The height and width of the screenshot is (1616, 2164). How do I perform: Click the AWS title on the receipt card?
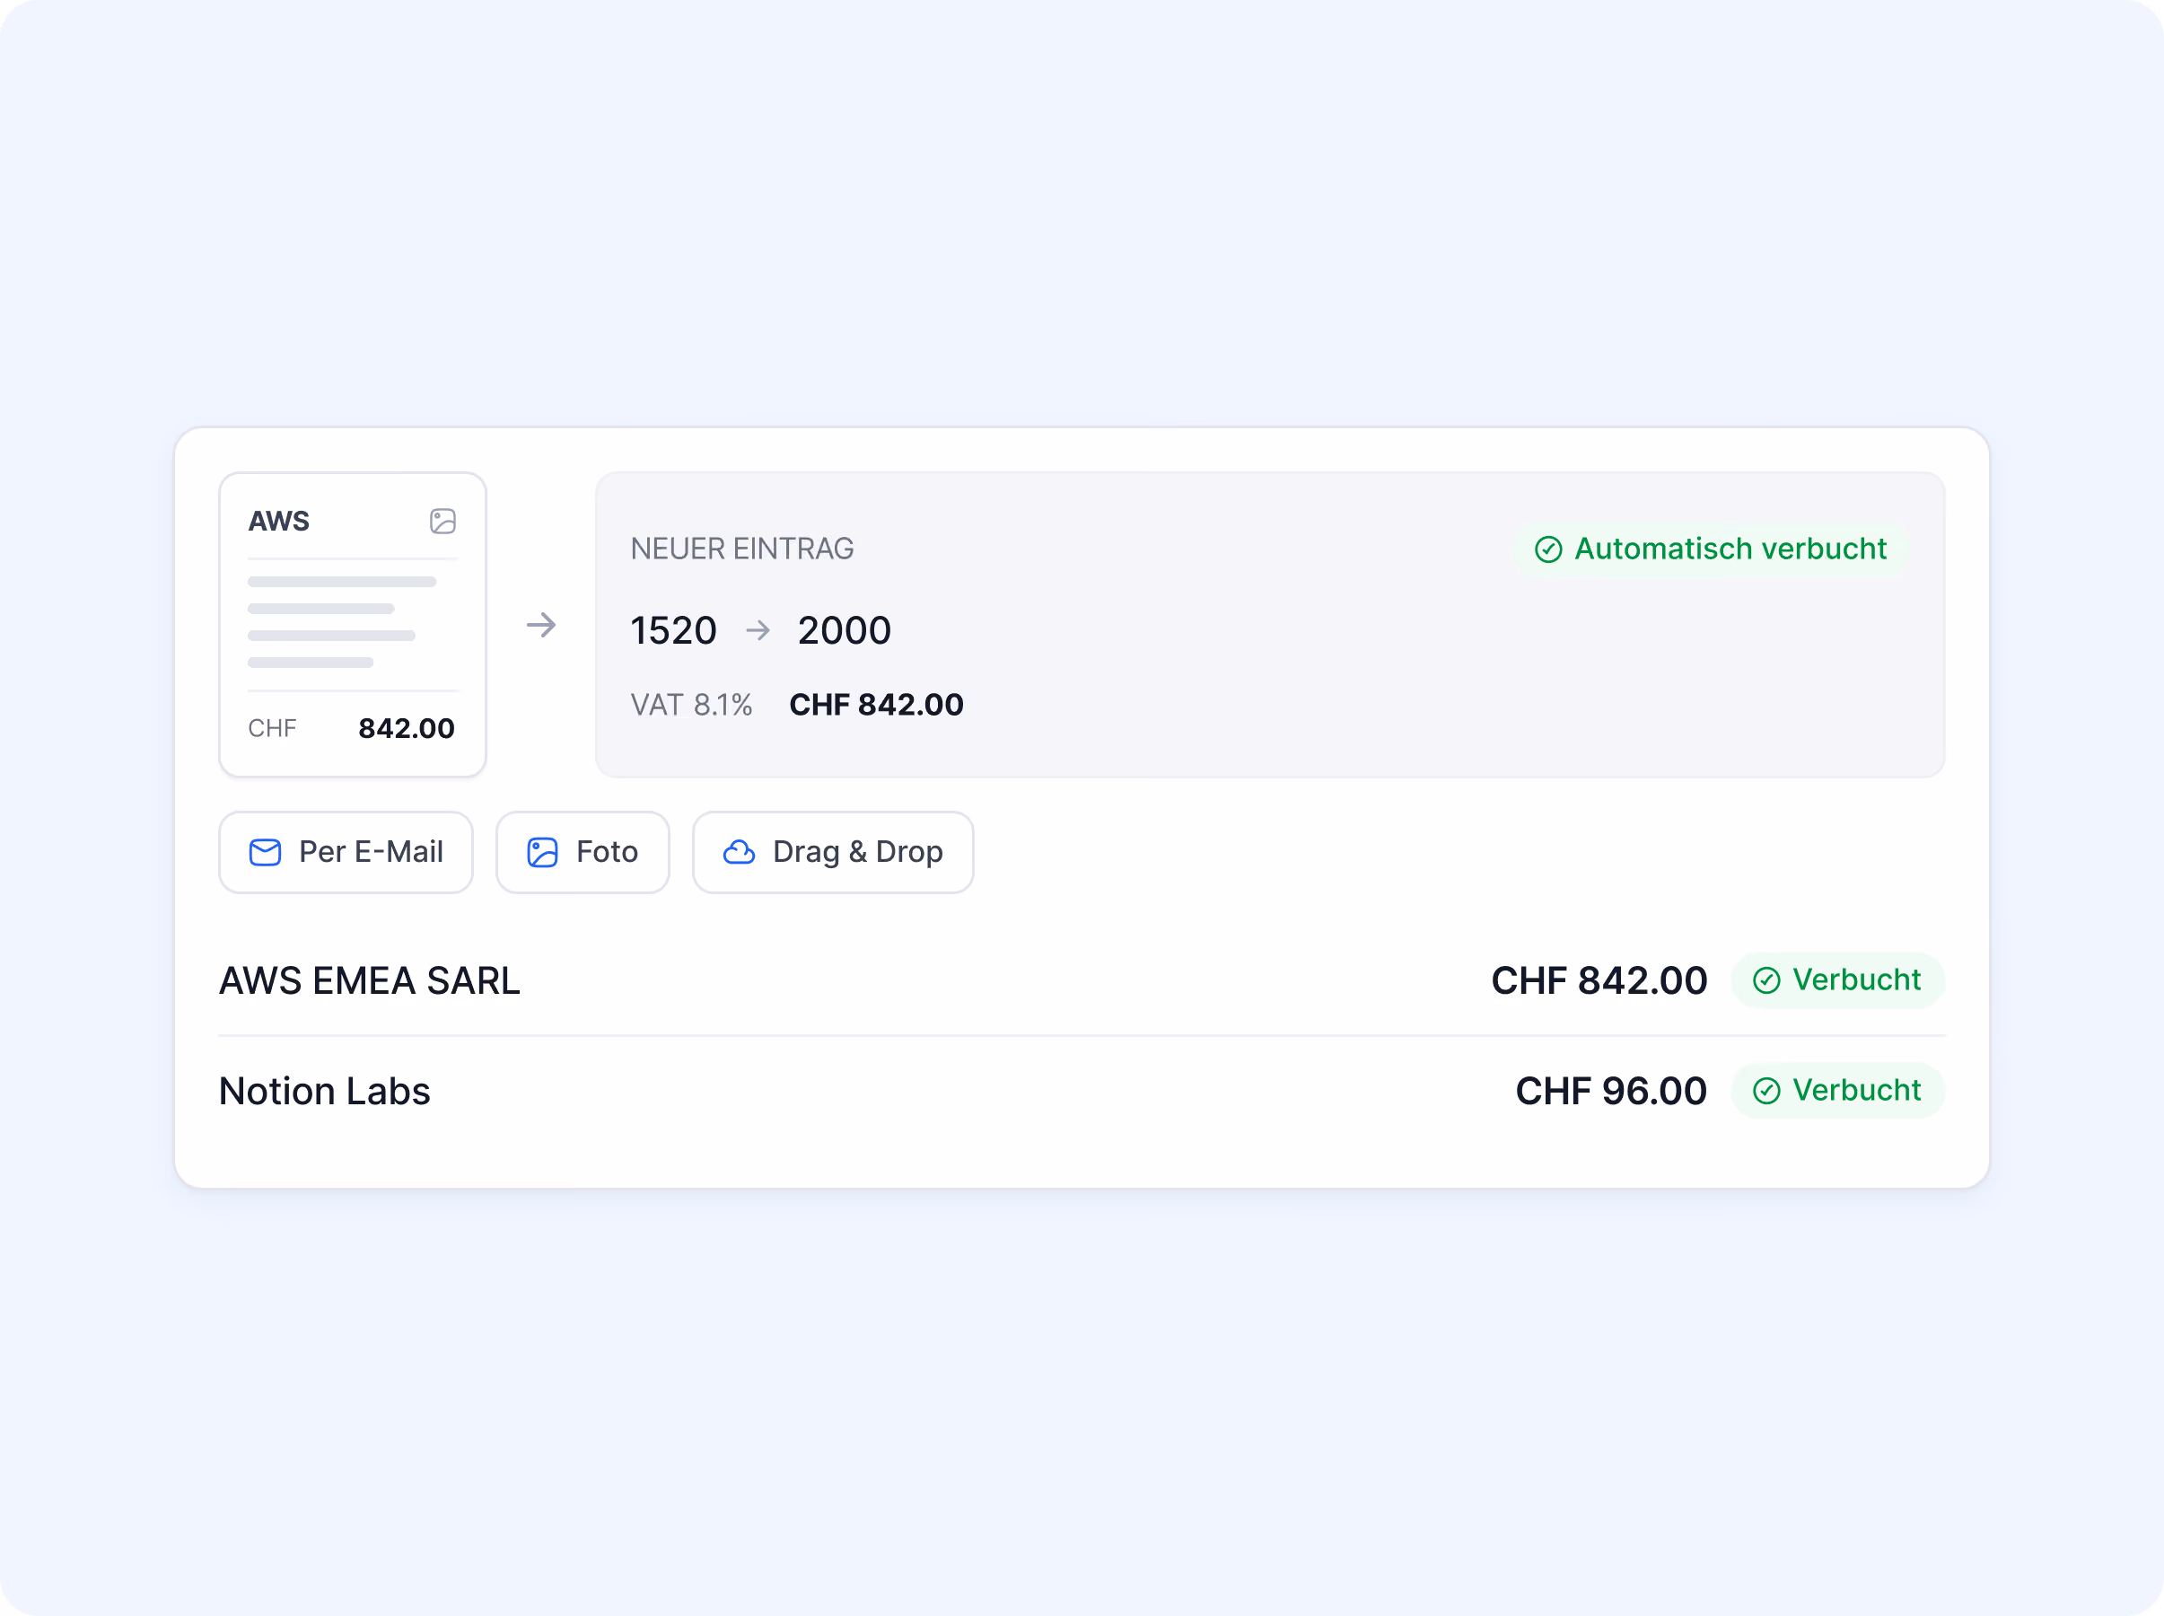278,521
